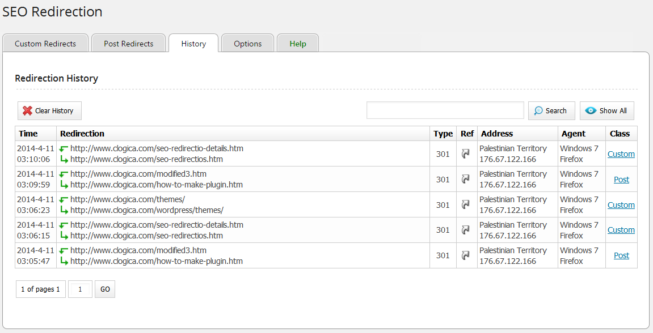Open the Post Redirects tab

(128, 44)
